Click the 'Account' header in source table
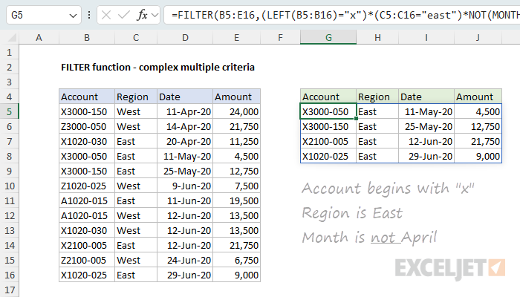This screenshot has height=297, width=520. pyautogui.click(x=87, y=97)
